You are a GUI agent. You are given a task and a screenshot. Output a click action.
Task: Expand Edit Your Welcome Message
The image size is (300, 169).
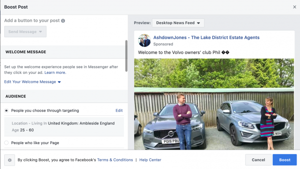tap(33, 82)
